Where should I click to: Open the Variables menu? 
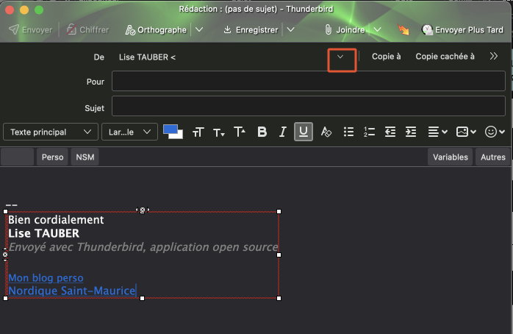pyautogui.click(x=450, y=157)
